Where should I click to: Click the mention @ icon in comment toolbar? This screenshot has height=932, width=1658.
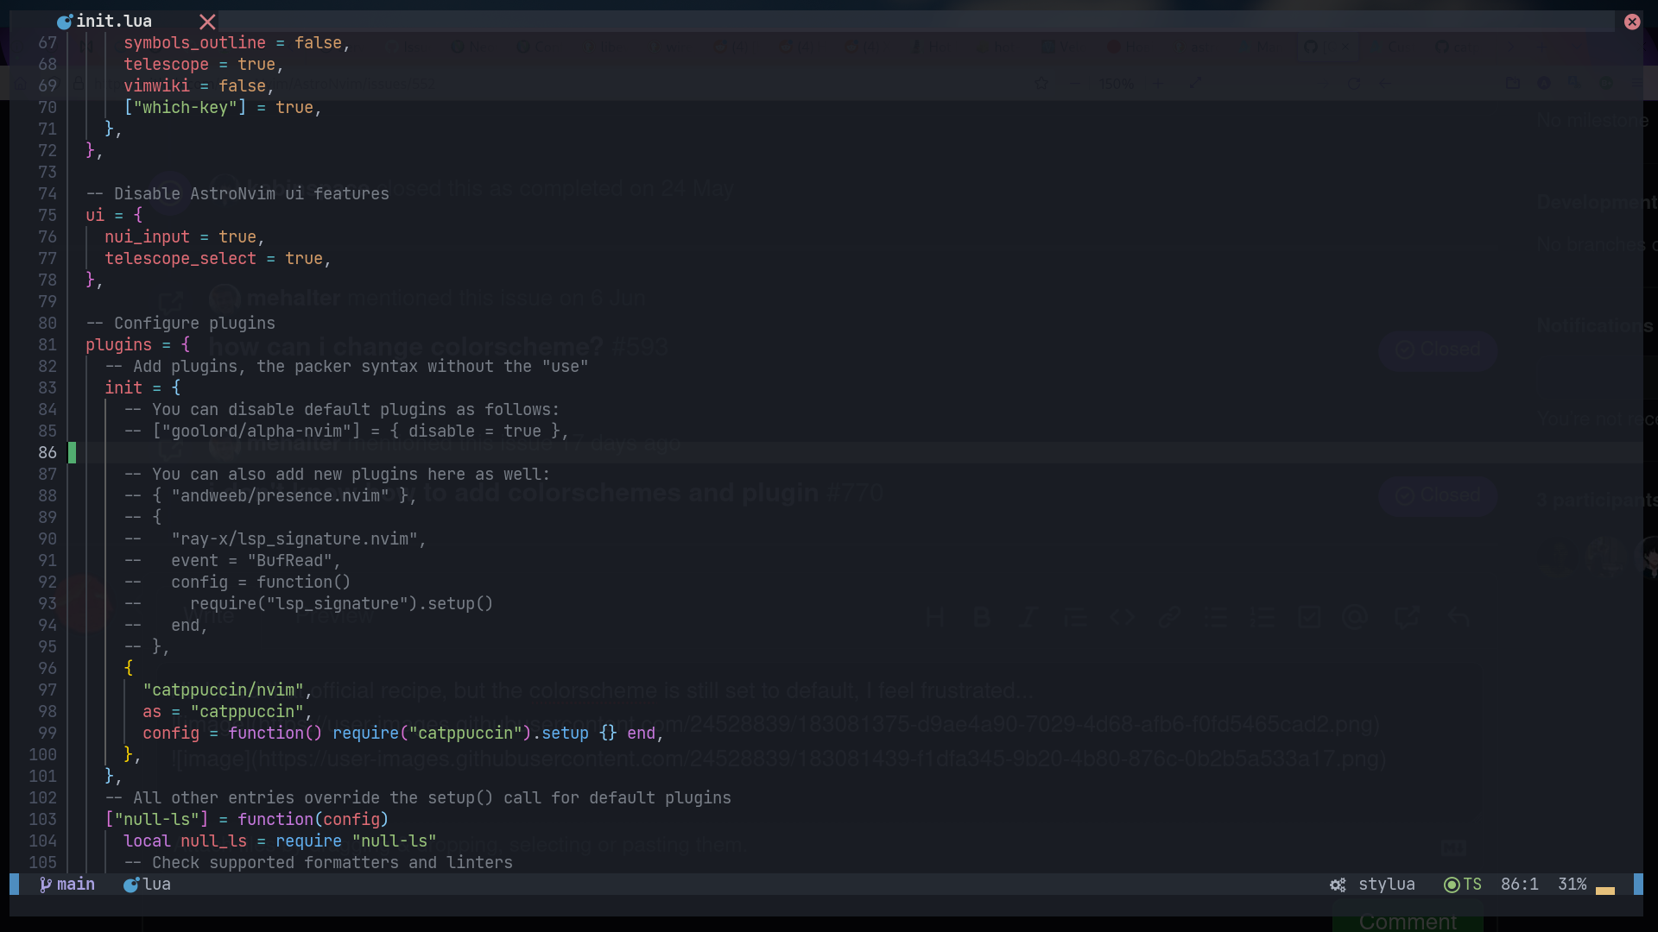click(1355, 617)
